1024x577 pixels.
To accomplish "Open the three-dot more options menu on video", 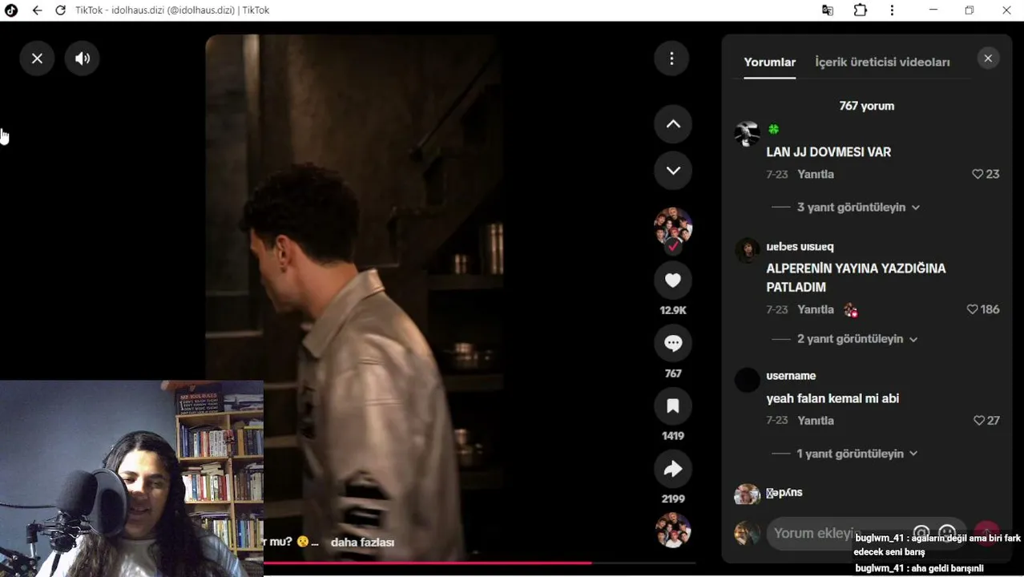I will click(x=672, y=59).
